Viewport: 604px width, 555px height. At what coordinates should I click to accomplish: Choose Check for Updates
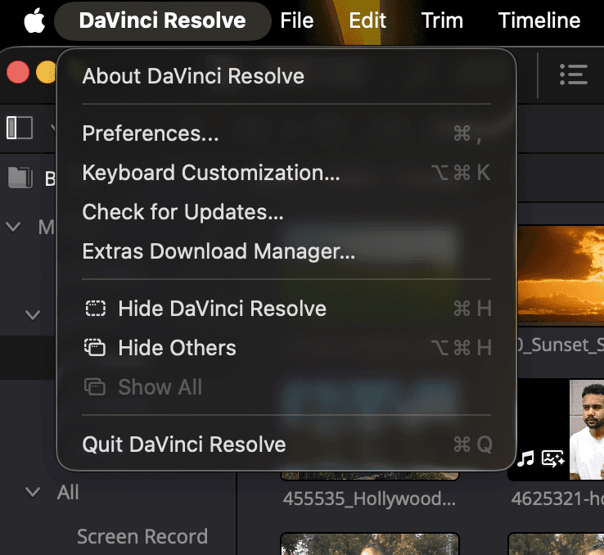tap(286, 212)
